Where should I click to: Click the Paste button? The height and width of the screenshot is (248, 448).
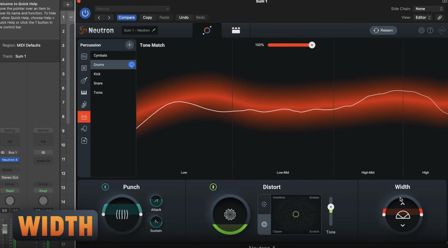(164, 17)
